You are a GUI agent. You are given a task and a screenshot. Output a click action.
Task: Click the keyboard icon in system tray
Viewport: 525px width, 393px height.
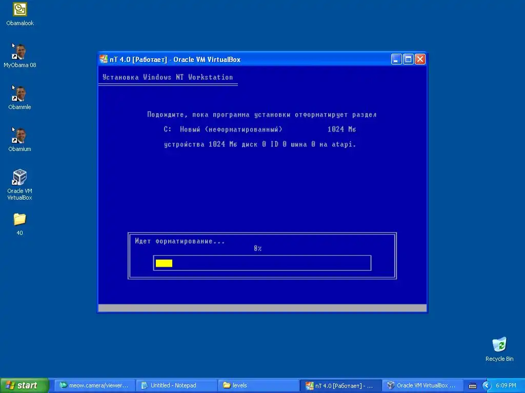tap(472, 386)
